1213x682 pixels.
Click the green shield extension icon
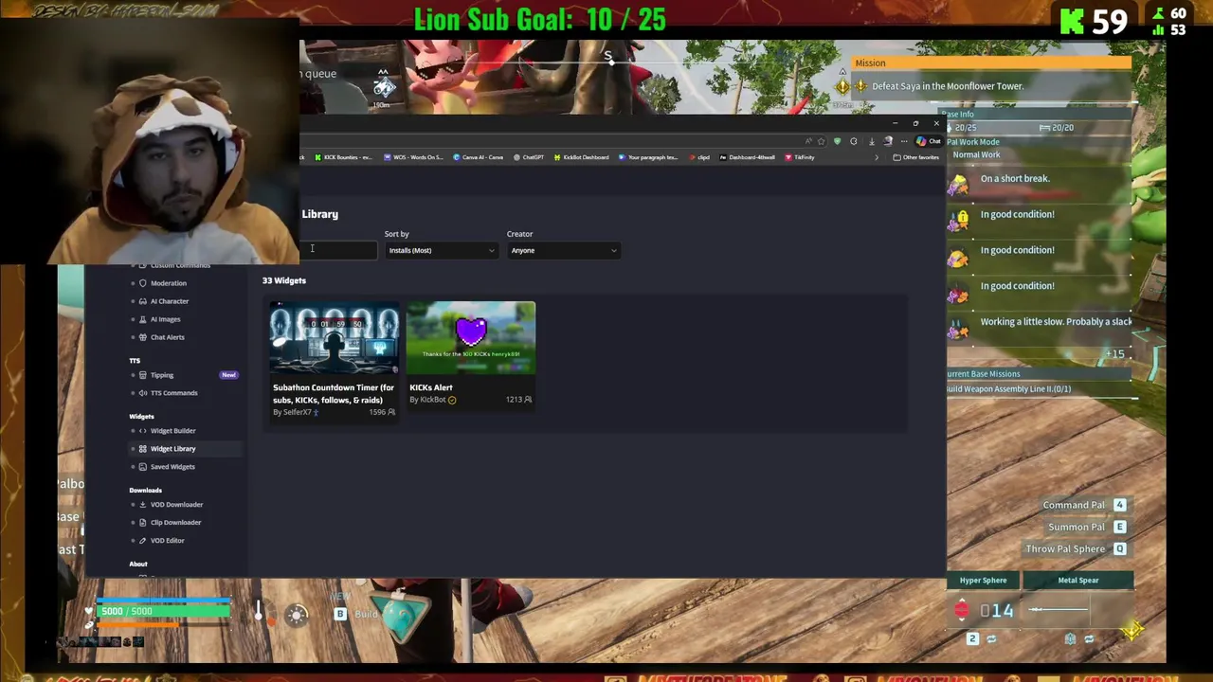click(x=837, y=141)
